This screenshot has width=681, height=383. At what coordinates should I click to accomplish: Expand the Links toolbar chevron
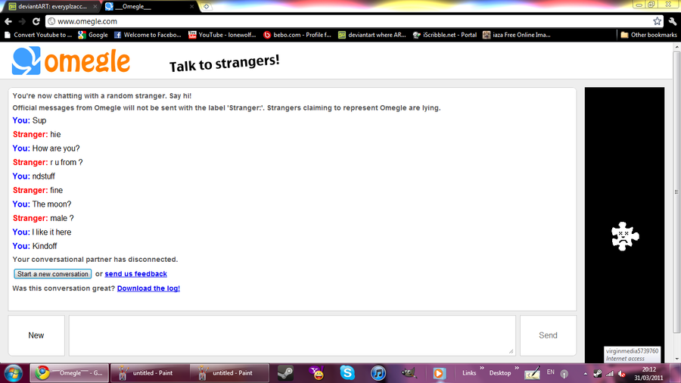482,369
